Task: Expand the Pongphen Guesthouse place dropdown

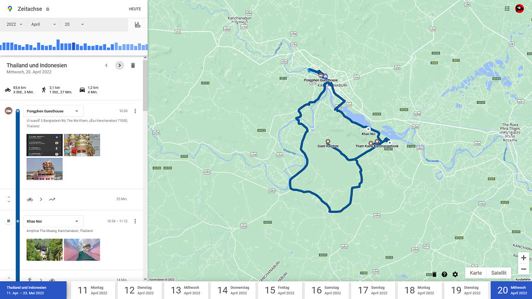Action: click(x=76, y=111)
